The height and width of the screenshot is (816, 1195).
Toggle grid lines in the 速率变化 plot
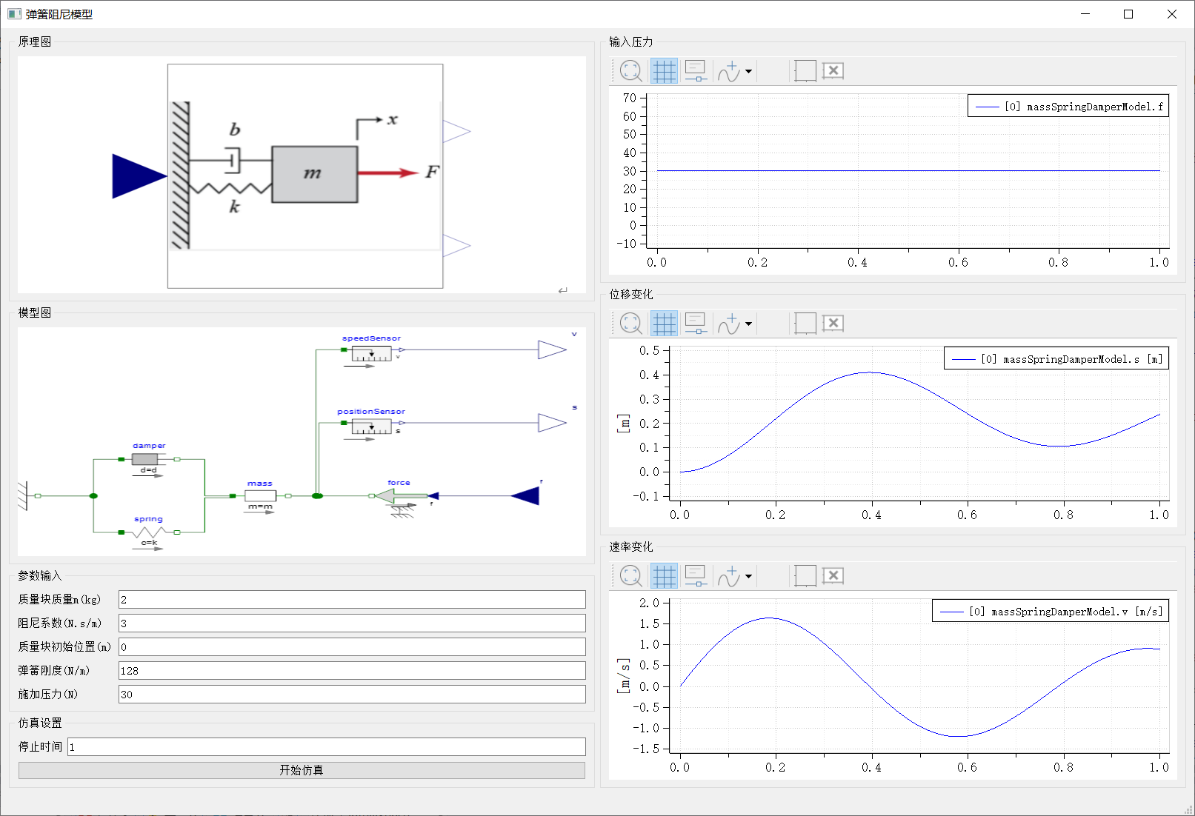pos(664,576)
